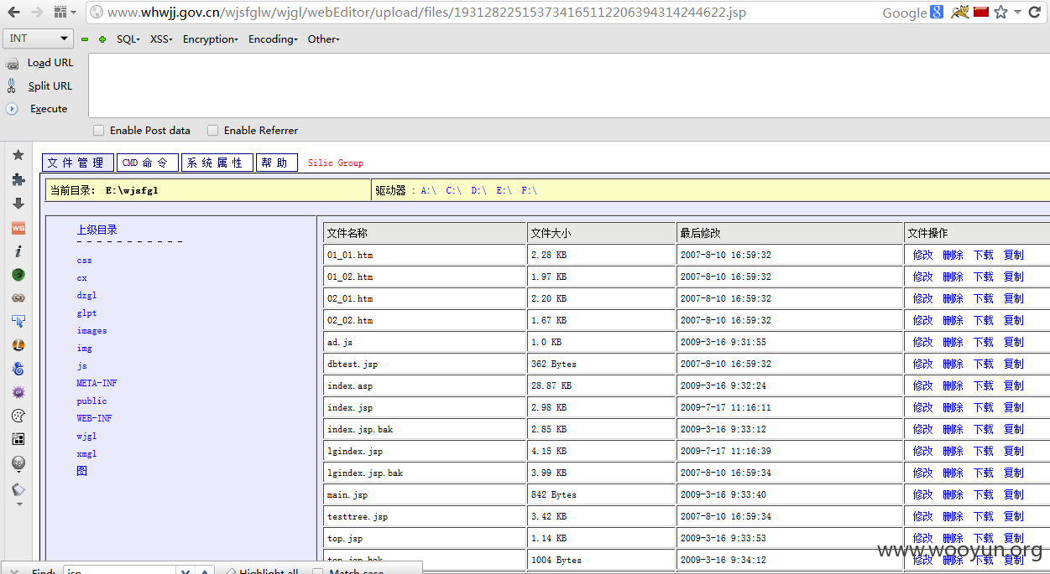Open the tab groups grid icon
The height and width of the screenshot is (574, 1050).
(x=60, y=13)
